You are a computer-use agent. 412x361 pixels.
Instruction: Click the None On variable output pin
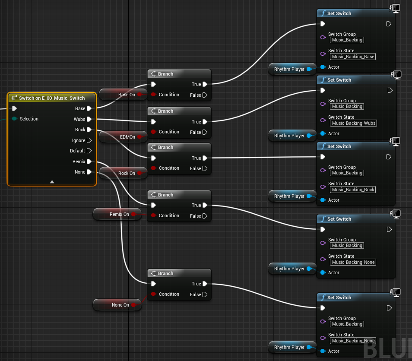[133, 305]
